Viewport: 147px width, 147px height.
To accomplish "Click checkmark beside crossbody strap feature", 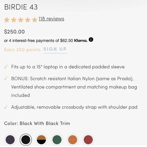I will pos(6,107).
